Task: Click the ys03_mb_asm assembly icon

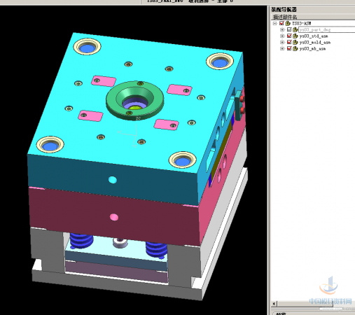Action: (295, 48)
